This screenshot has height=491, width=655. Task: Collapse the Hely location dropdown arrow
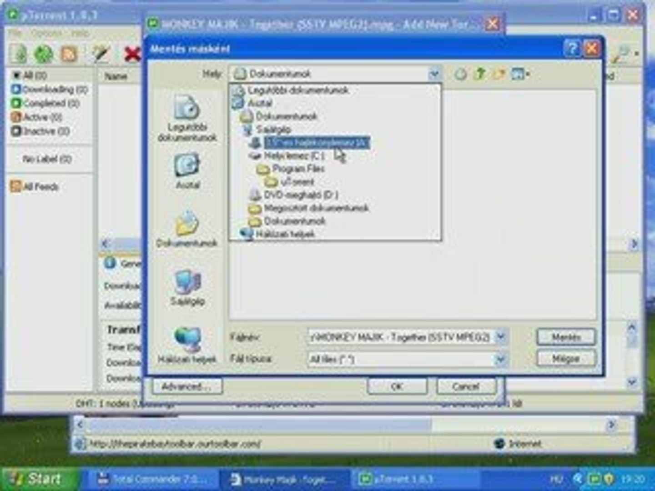coord(434,74)
